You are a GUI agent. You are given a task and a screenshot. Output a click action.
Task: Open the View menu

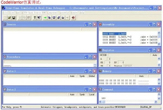click(x=11, y=13)
